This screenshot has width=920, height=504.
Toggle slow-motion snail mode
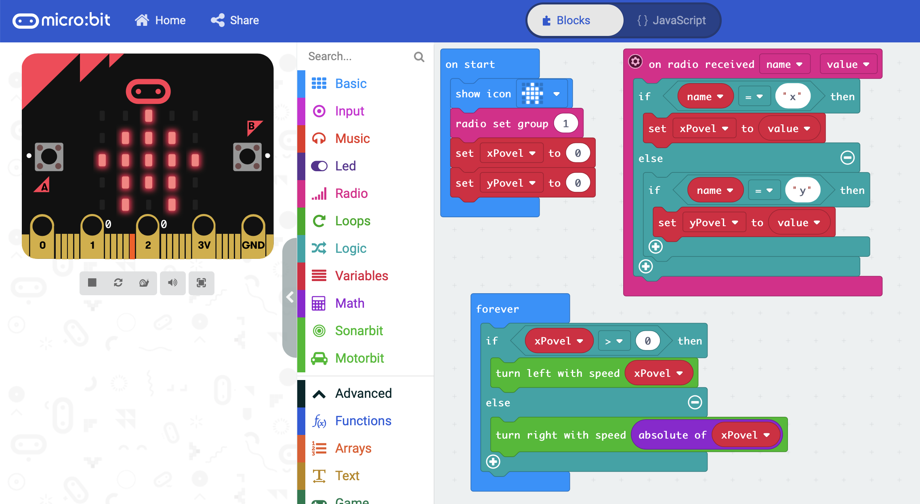pyautogui.click(x=144, y=283)
